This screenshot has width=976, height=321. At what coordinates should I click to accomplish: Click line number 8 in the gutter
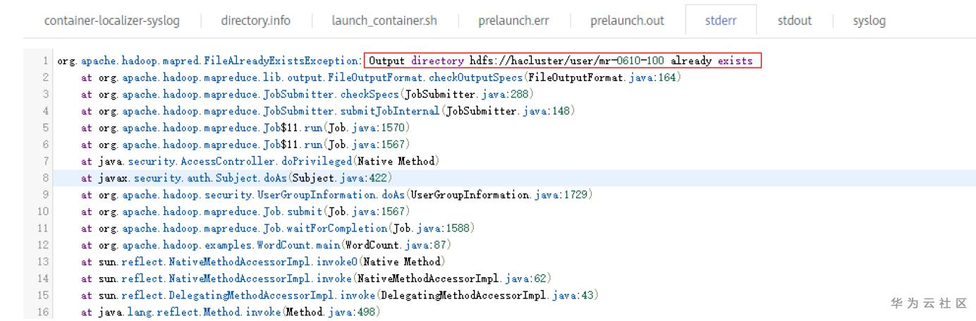point(46,178)
